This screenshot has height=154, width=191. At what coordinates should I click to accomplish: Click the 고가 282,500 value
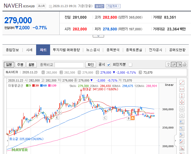point(110,18)
